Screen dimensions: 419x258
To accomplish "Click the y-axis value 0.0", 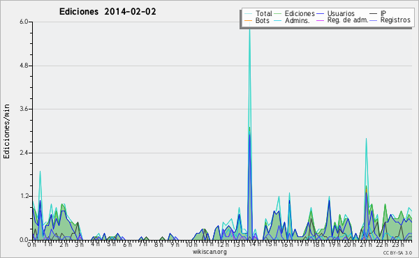I will click(x=24, y=240).
